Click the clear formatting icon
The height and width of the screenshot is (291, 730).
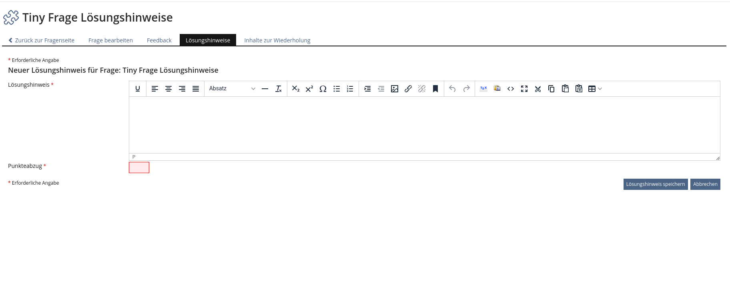[x=279, y=89]
